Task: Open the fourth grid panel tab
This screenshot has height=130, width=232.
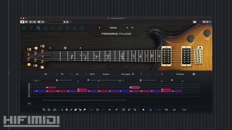Action: [45, 28]
